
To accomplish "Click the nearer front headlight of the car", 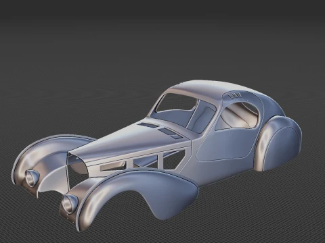I will (70, 204).
